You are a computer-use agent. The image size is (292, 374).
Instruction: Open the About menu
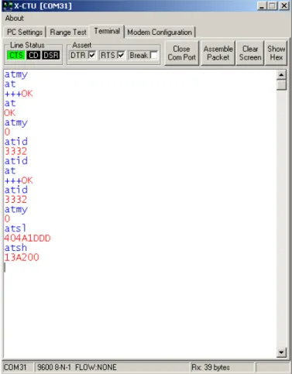coord(15,19)
